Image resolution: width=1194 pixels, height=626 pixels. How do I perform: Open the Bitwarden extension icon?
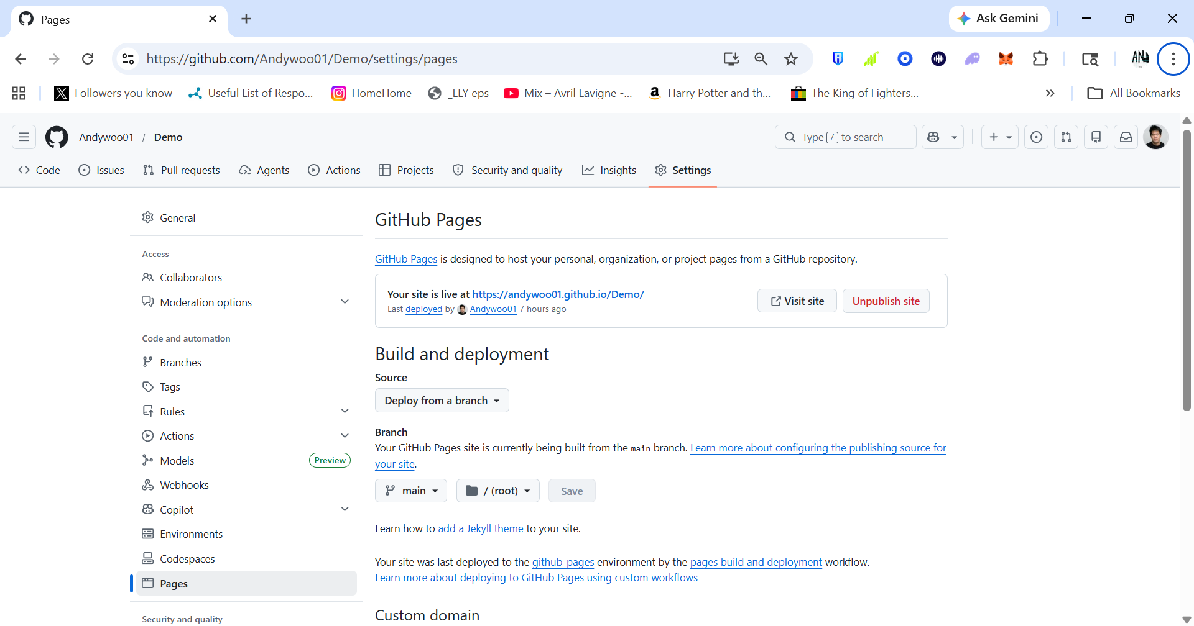[838, 59]
